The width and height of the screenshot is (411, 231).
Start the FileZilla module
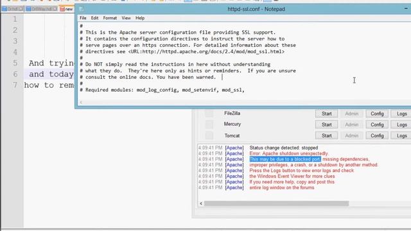pyautogui.click(x=327, y=114)
